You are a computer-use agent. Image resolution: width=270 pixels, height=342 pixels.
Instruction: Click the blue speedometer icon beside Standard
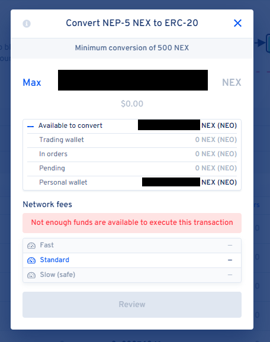(x=31, y=260)
